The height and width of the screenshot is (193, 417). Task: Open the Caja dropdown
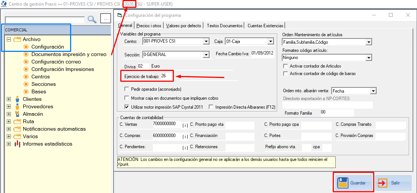(271, 41)
